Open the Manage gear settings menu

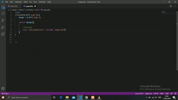[x=3, y=88]
